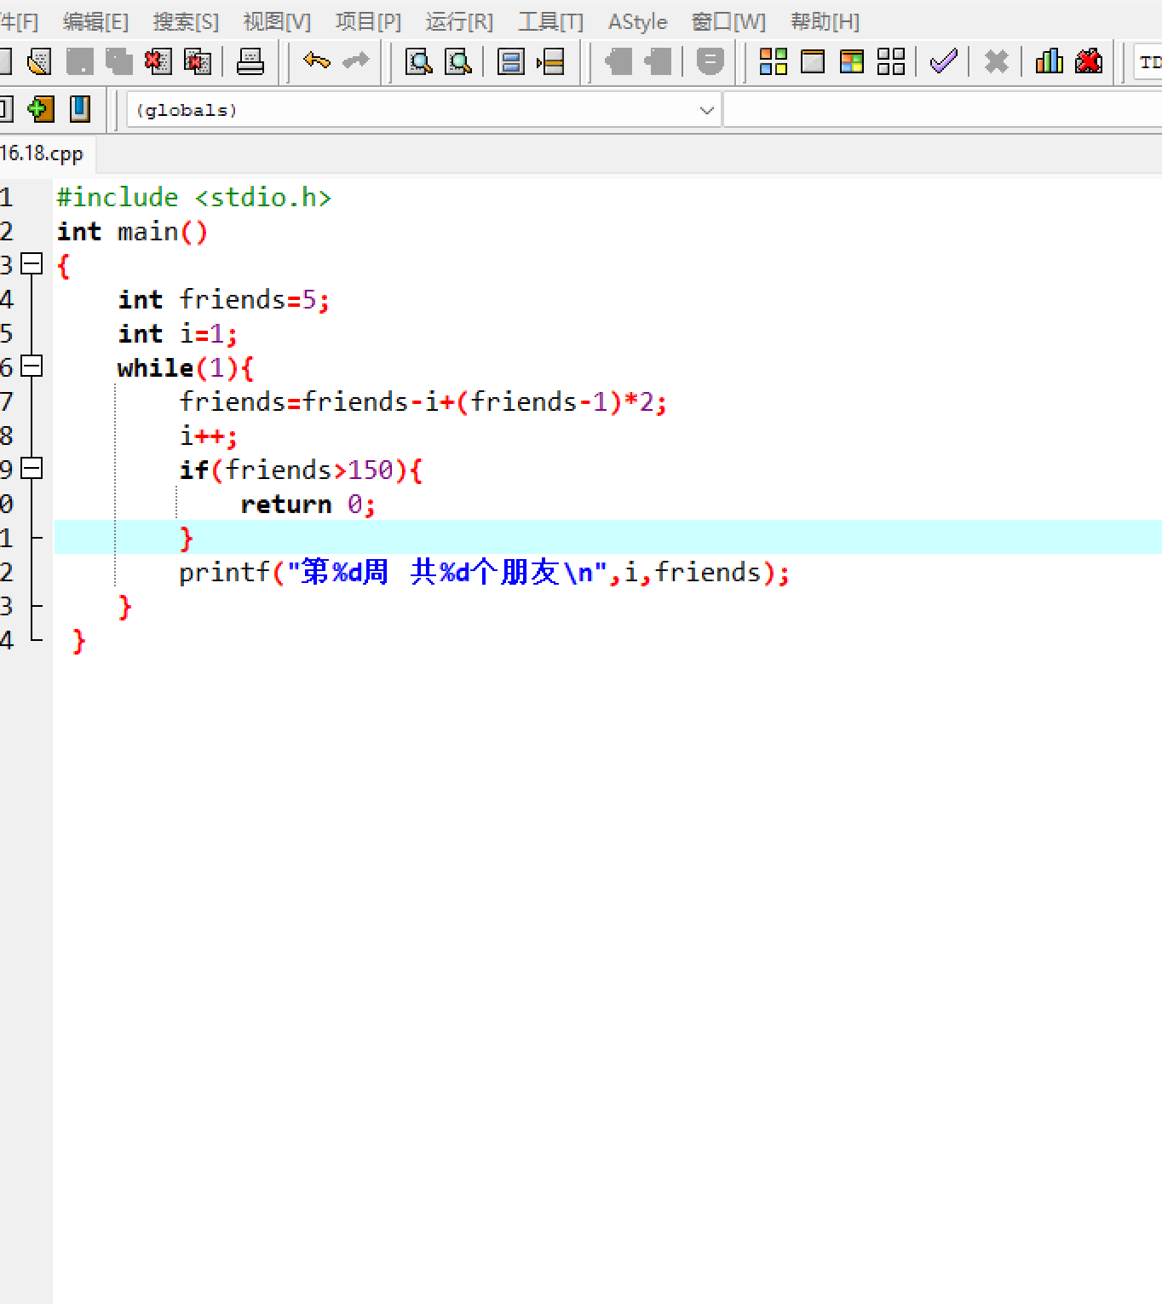
Task: Compile using the four colored squares icon
Action: tap(774, 61)
